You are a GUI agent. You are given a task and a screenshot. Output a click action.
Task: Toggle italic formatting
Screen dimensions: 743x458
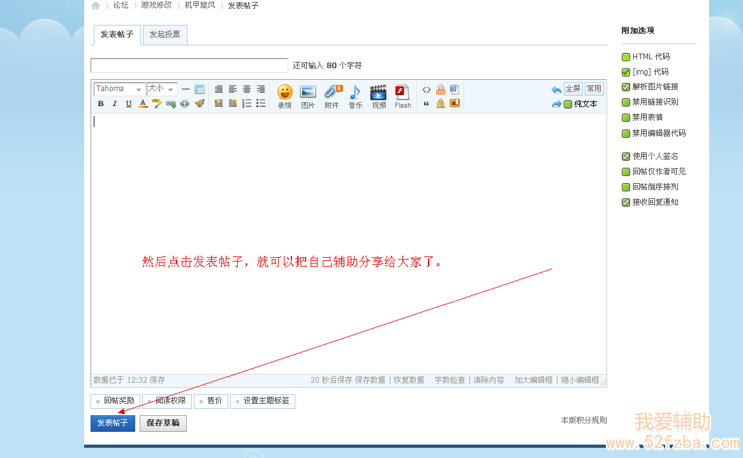tap(114, 103)
